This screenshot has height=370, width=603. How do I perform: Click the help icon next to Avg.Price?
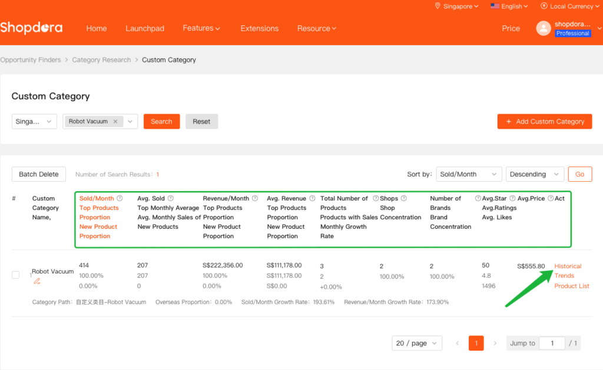551,199
